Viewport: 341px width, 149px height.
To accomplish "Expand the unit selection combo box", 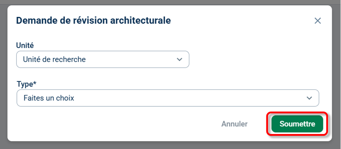I will 103,60.
